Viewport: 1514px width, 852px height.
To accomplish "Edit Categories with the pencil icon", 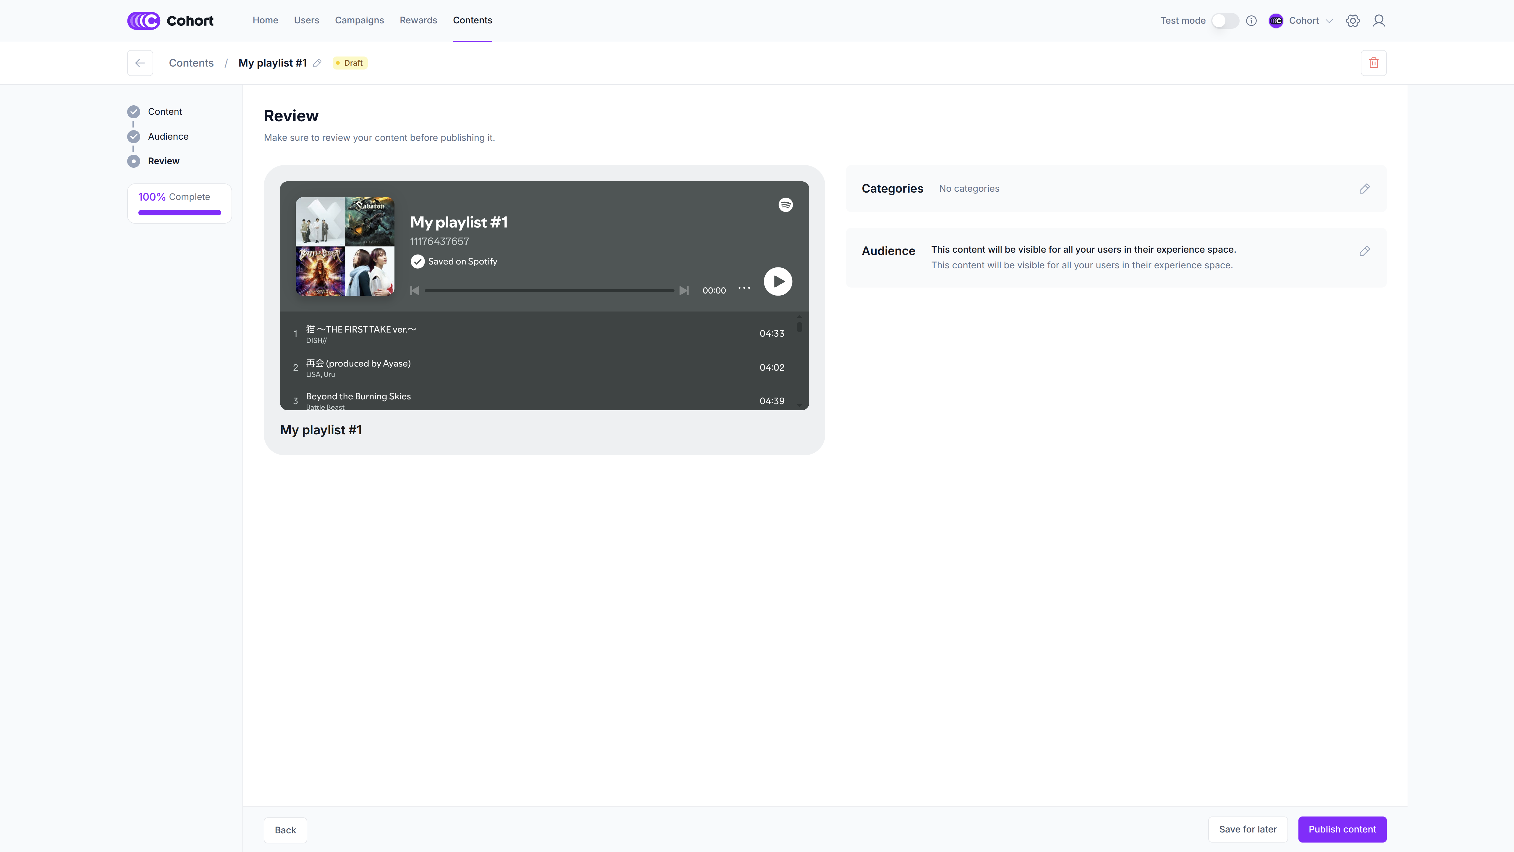I will (1364, 189).
